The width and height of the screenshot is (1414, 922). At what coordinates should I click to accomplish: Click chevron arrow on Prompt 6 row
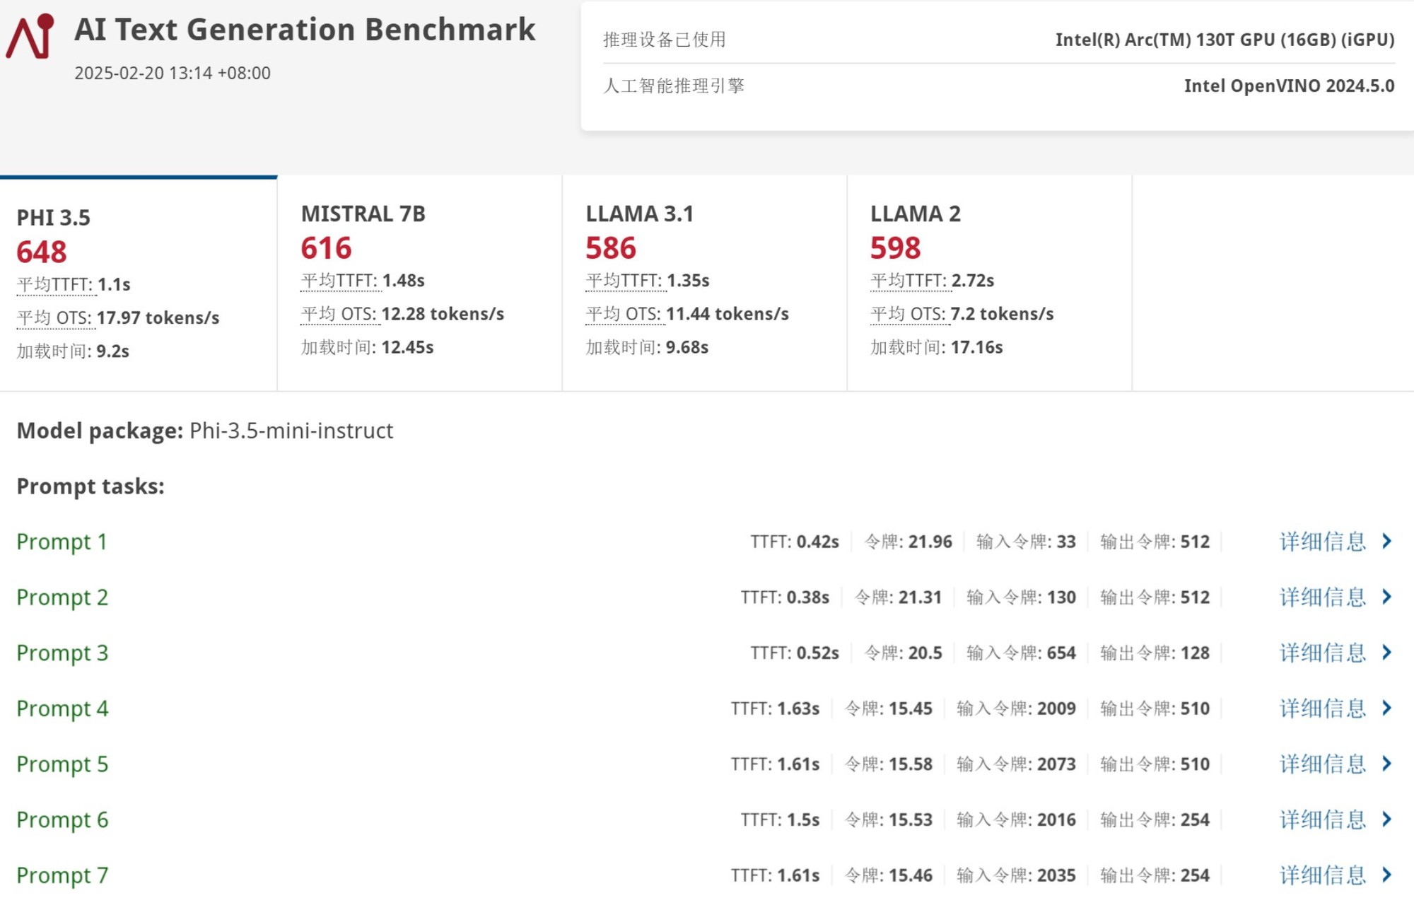(x=1386, y=819)
